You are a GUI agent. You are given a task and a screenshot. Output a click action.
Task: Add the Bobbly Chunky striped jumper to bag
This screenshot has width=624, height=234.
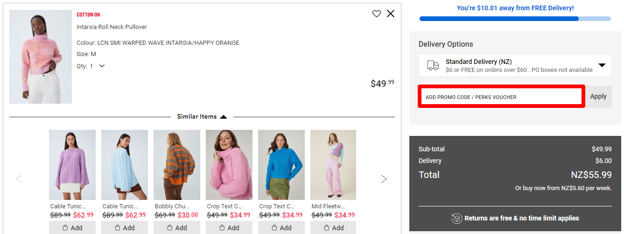pyautogui.click(x=177, y=228)
